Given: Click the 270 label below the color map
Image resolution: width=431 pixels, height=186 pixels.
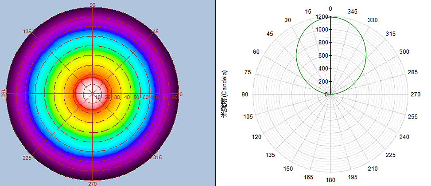Looking at the screenshot, I should tap(93, 183).
